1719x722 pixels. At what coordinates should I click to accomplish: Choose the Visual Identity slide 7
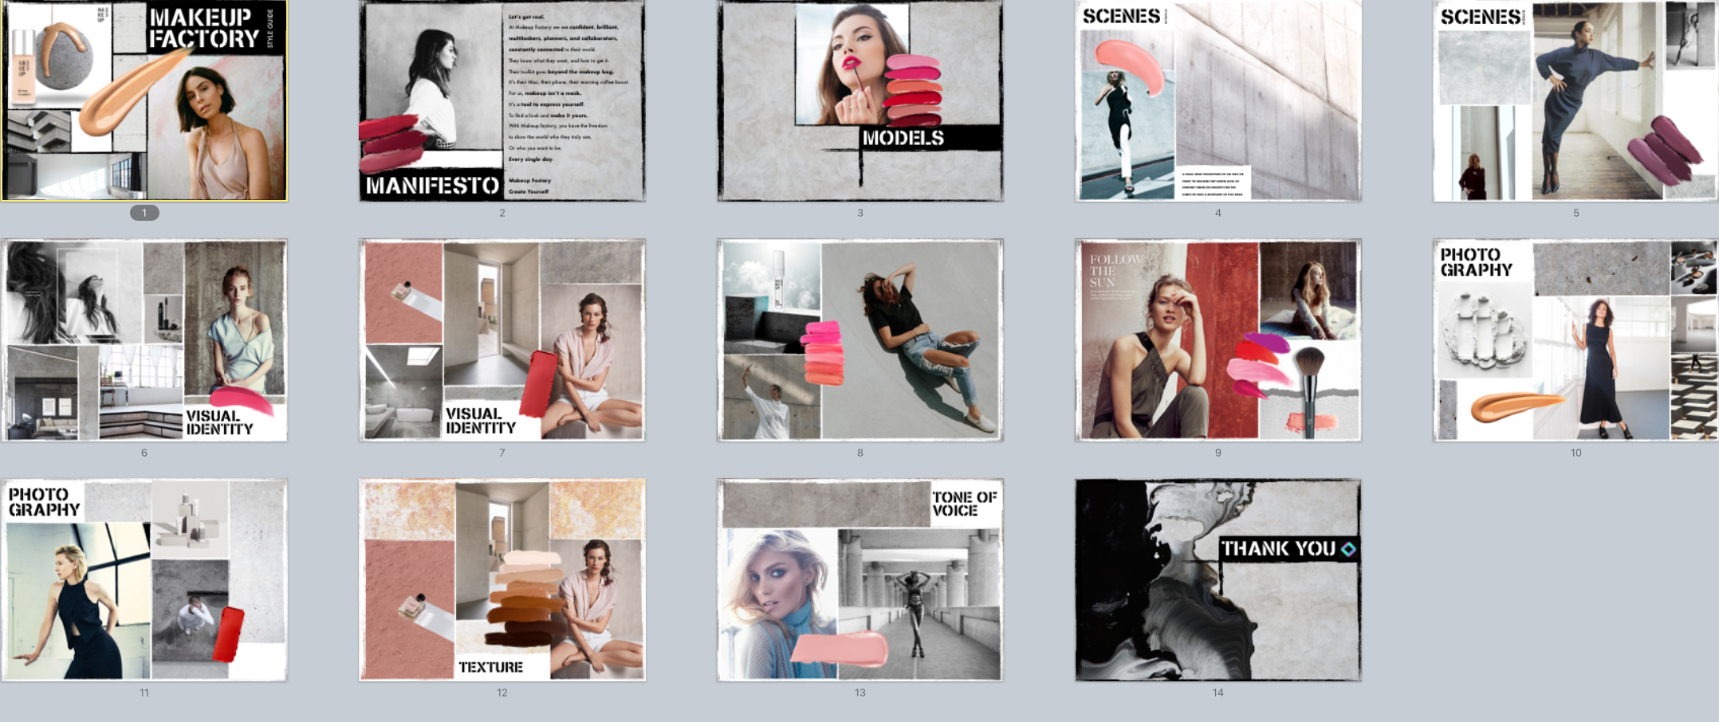point(502,340)
